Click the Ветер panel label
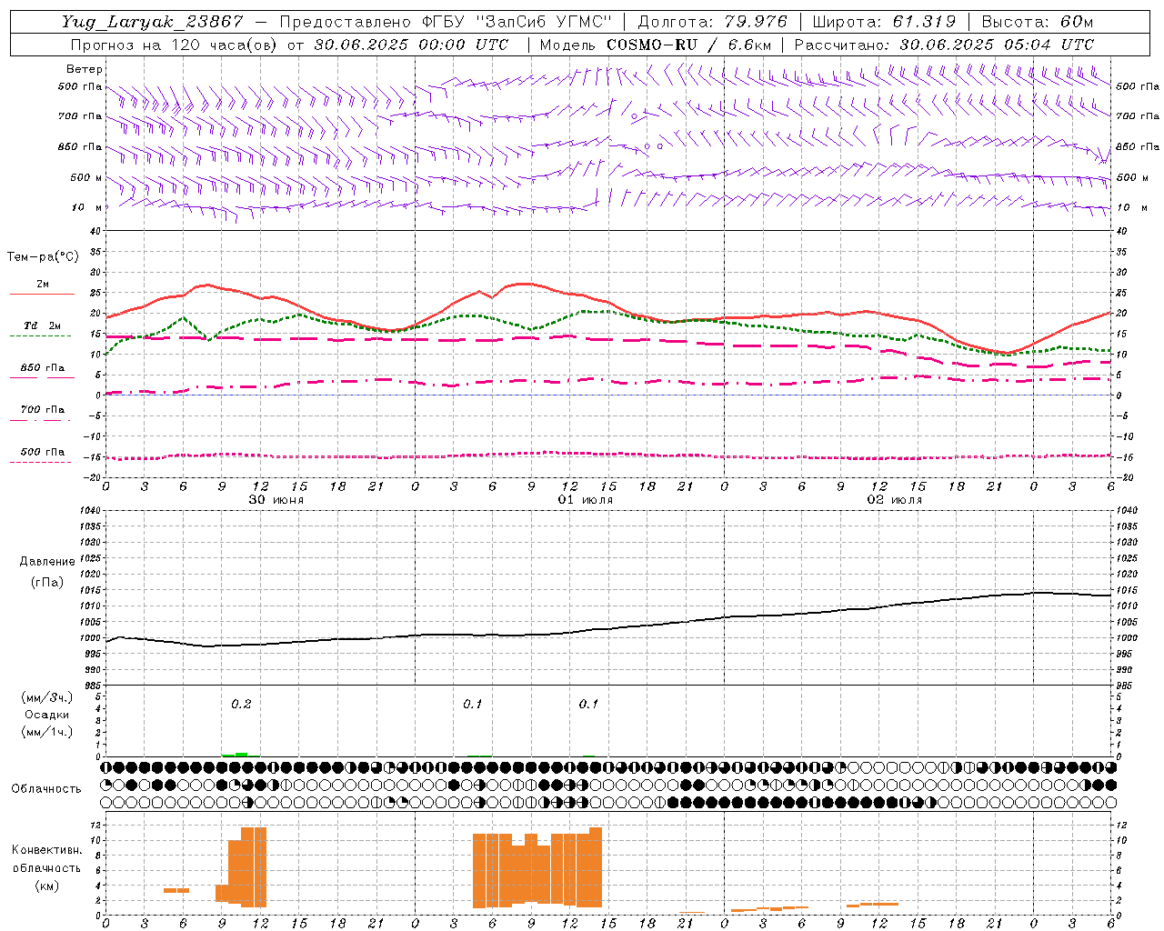This screenshot has width=1164, height=931. pos(85,69)
